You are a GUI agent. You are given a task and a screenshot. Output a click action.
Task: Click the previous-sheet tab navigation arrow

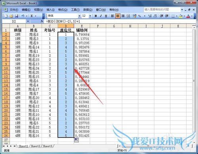tap(8, 146)
